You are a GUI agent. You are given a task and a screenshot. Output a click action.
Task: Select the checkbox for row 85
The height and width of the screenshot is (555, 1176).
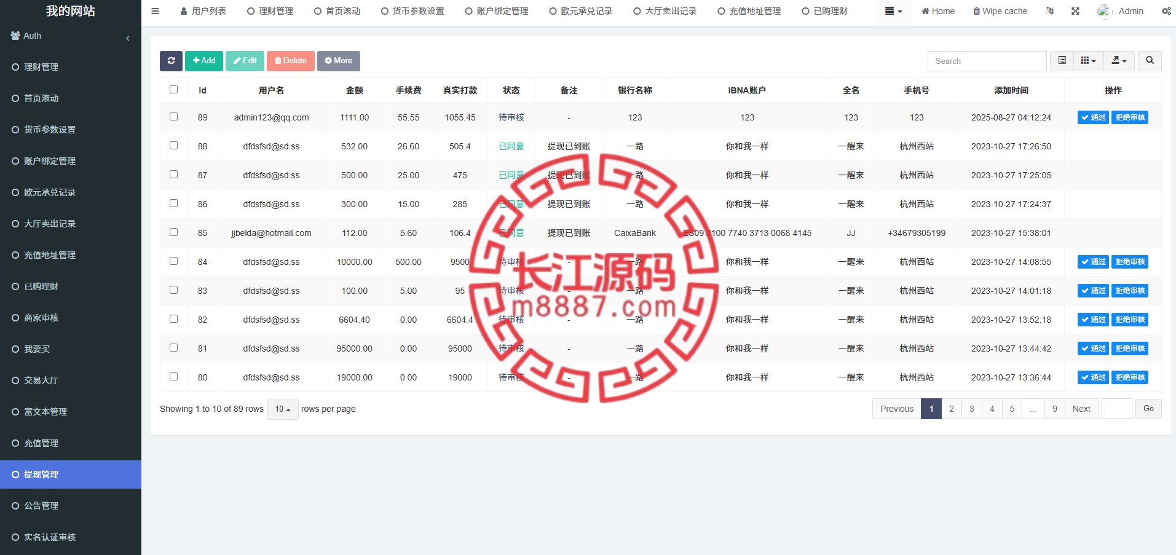click(x=173, y=232)
